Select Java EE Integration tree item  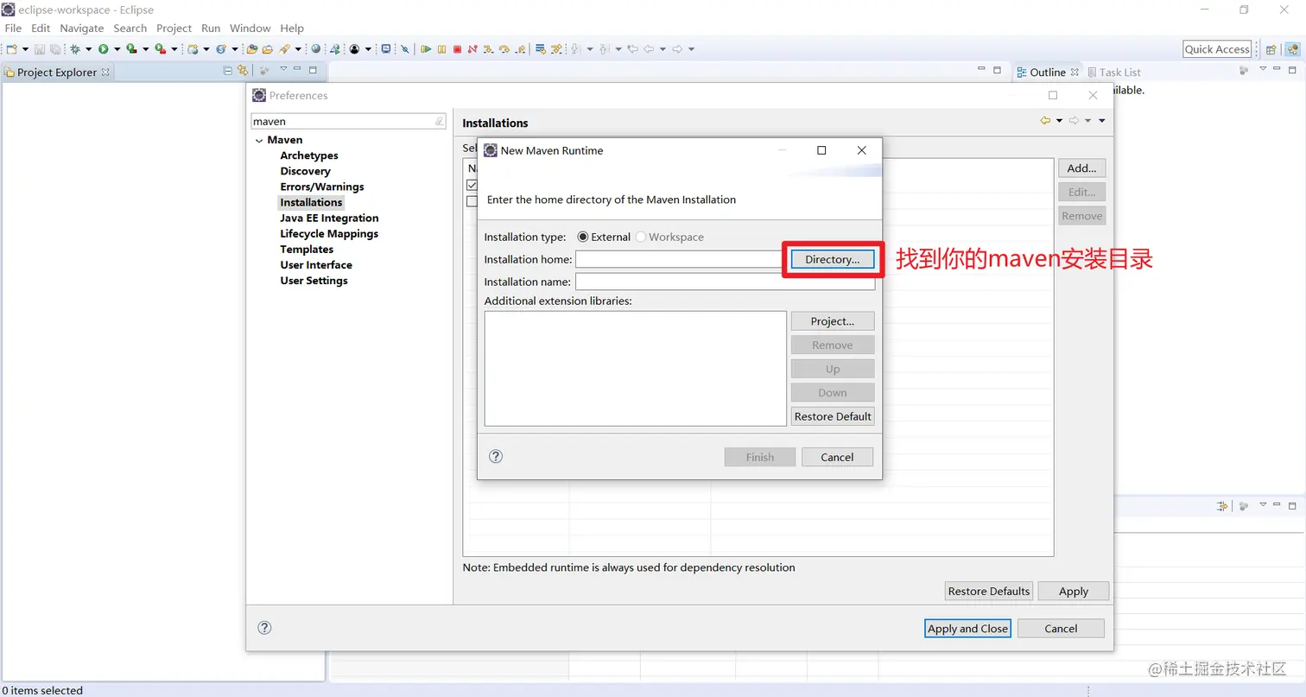329,218
